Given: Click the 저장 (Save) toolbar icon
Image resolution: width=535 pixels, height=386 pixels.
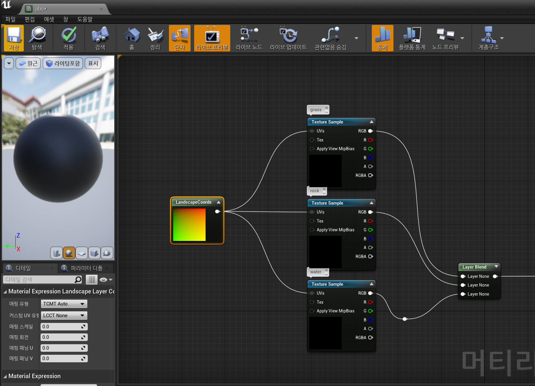Looking at the screenshot, I should pos(14,38).
